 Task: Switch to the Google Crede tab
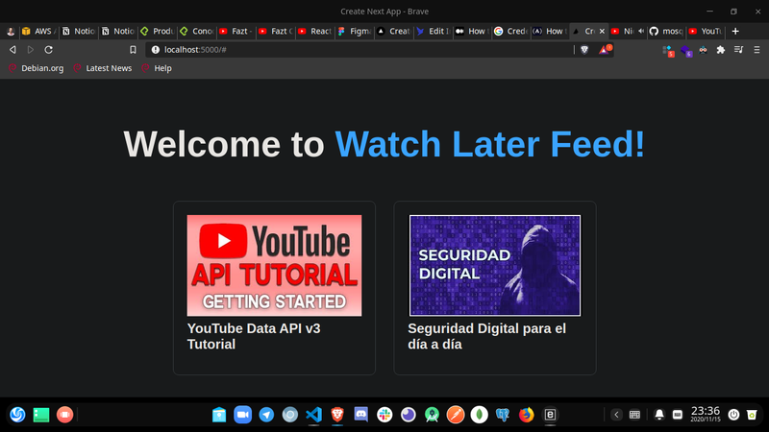click(x=510, y=31)
